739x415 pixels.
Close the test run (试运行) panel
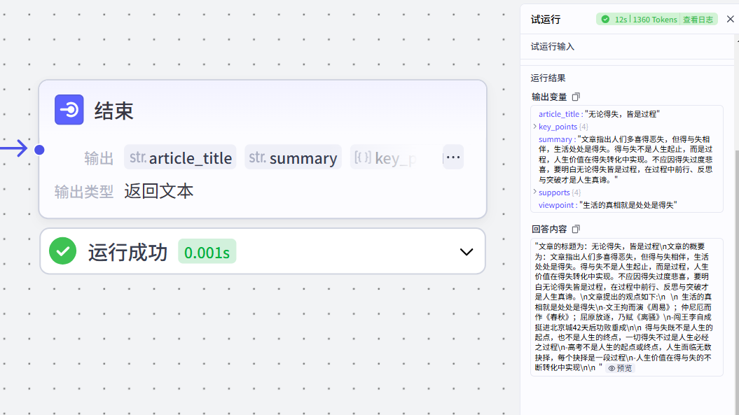730,20
